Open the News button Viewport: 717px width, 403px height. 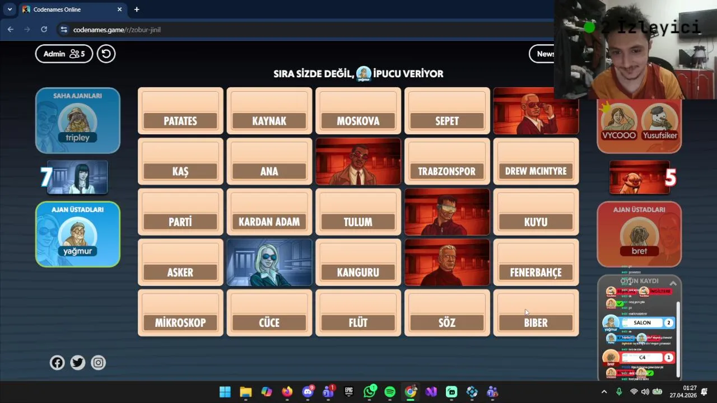542,54
